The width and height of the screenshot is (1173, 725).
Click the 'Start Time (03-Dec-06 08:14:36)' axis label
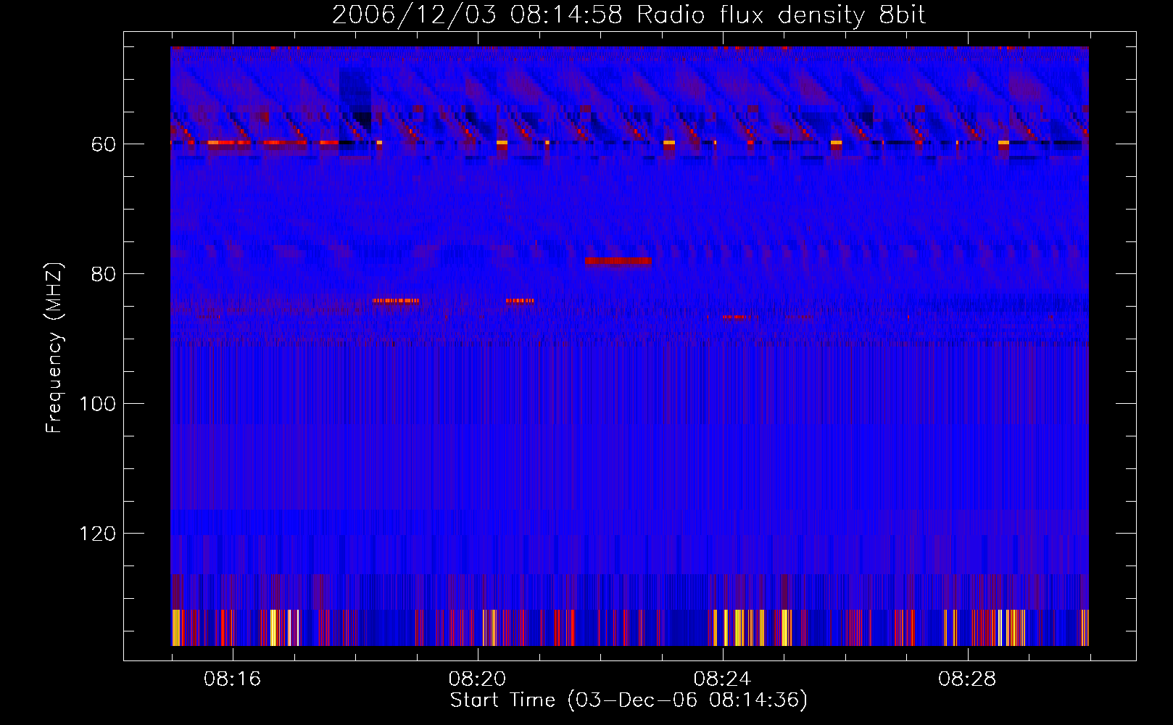click(x=629, y=700)
